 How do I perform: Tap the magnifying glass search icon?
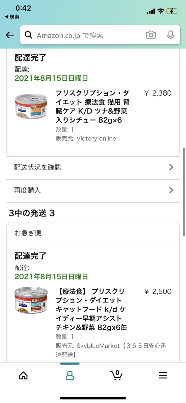click(x=29, y=35)
